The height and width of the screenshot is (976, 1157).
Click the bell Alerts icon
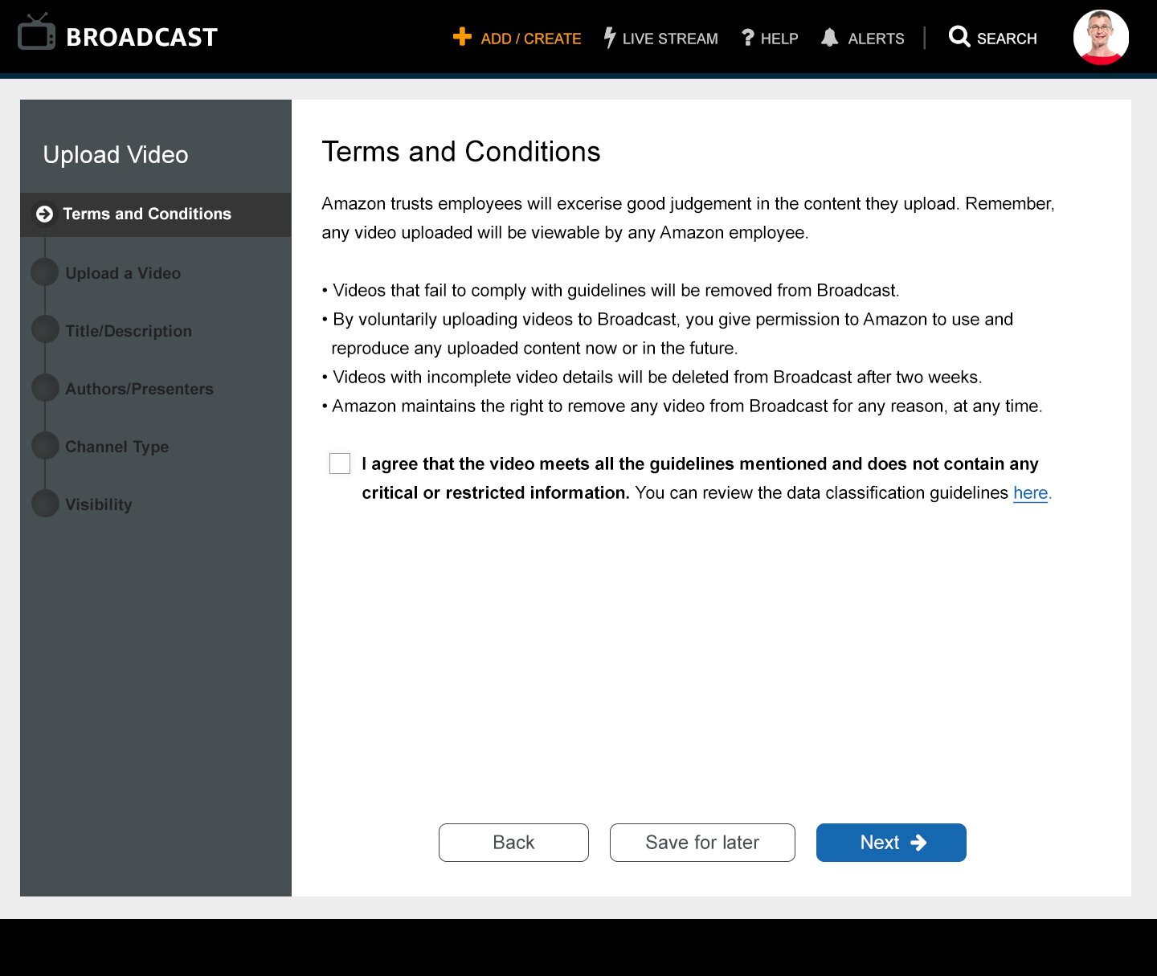pos(830,38)
